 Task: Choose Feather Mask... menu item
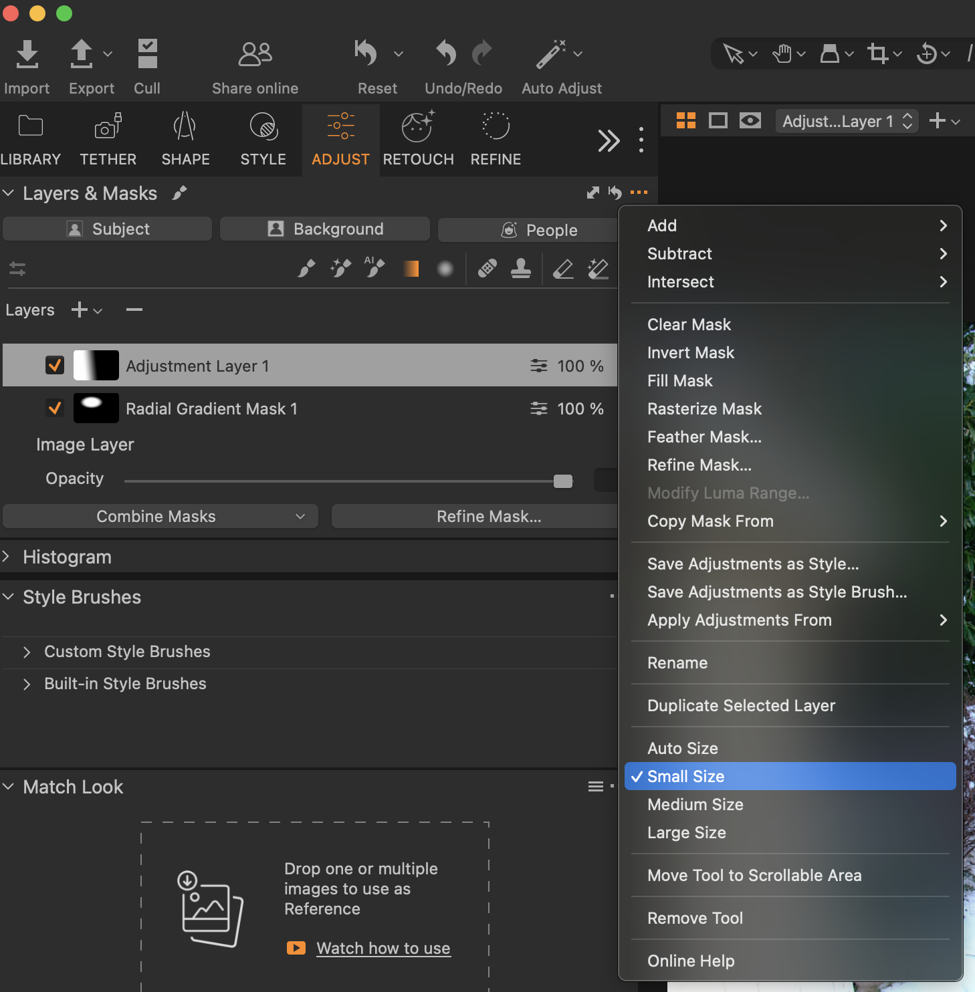coord(790,437)
